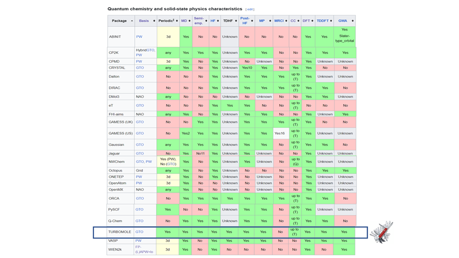Open the TDDFT header link

(x=322, y=21)
